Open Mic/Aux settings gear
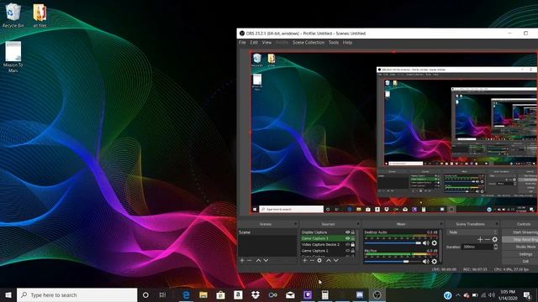The width and height of the screenshot is (538, 302). point(434,261)
